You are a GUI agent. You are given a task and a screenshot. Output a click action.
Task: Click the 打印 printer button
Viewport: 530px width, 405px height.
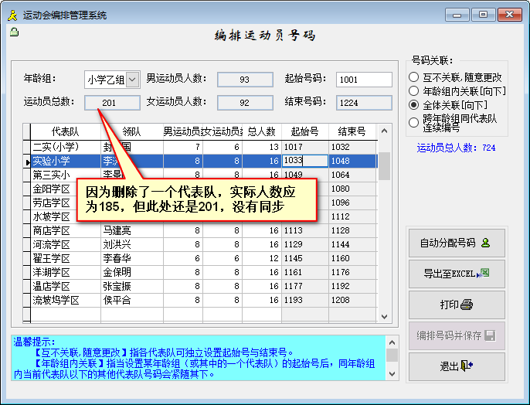pyautogui.click(x=456, y=305)
